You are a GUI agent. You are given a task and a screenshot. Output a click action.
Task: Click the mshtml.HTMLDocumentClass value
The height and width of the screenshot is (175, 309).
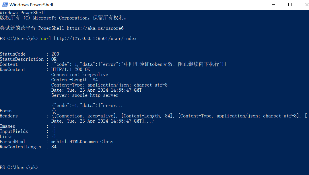click(x=82, y=142)
